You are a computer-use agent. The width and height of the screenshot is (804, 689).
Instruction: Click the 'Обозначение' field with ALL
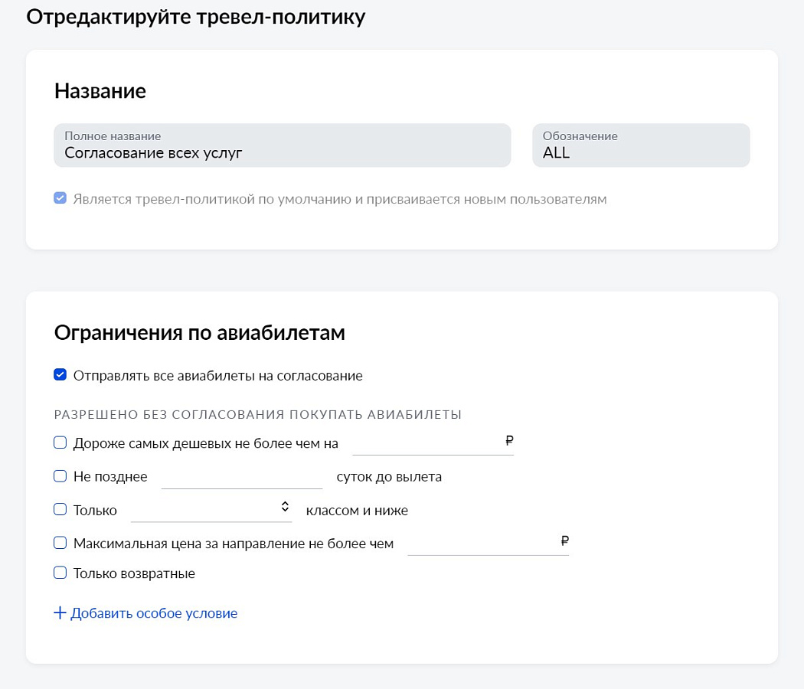click(641, 145)
